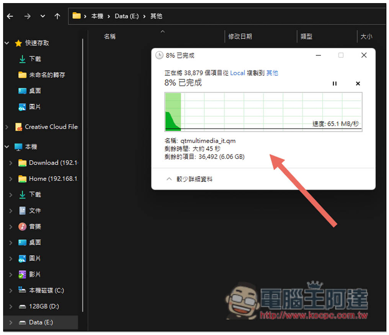Screen dimensions: 389x335
Task: Click the Creative Cloud Files icon
Action: click(19, 127)
